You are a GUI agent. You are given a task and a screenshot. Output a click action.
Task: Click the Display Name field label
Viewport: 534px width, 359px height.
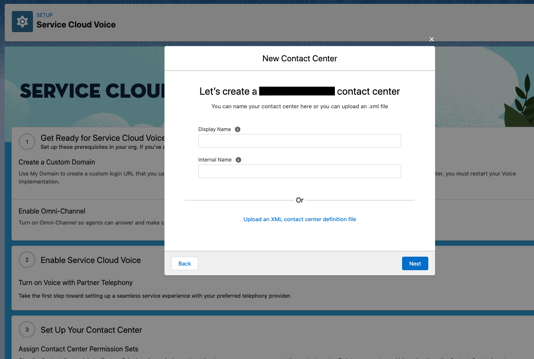point(214,129)
